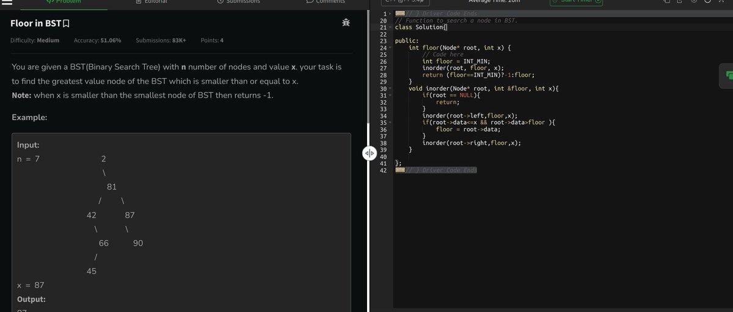Click the 'Output:' label in the example
733x312 pixels.
click(x=32, y=299)
